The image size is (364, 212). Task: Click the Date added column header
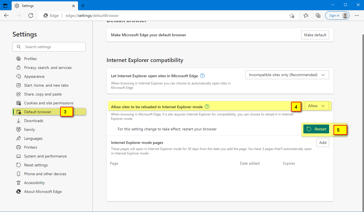[x=250, y=163]
